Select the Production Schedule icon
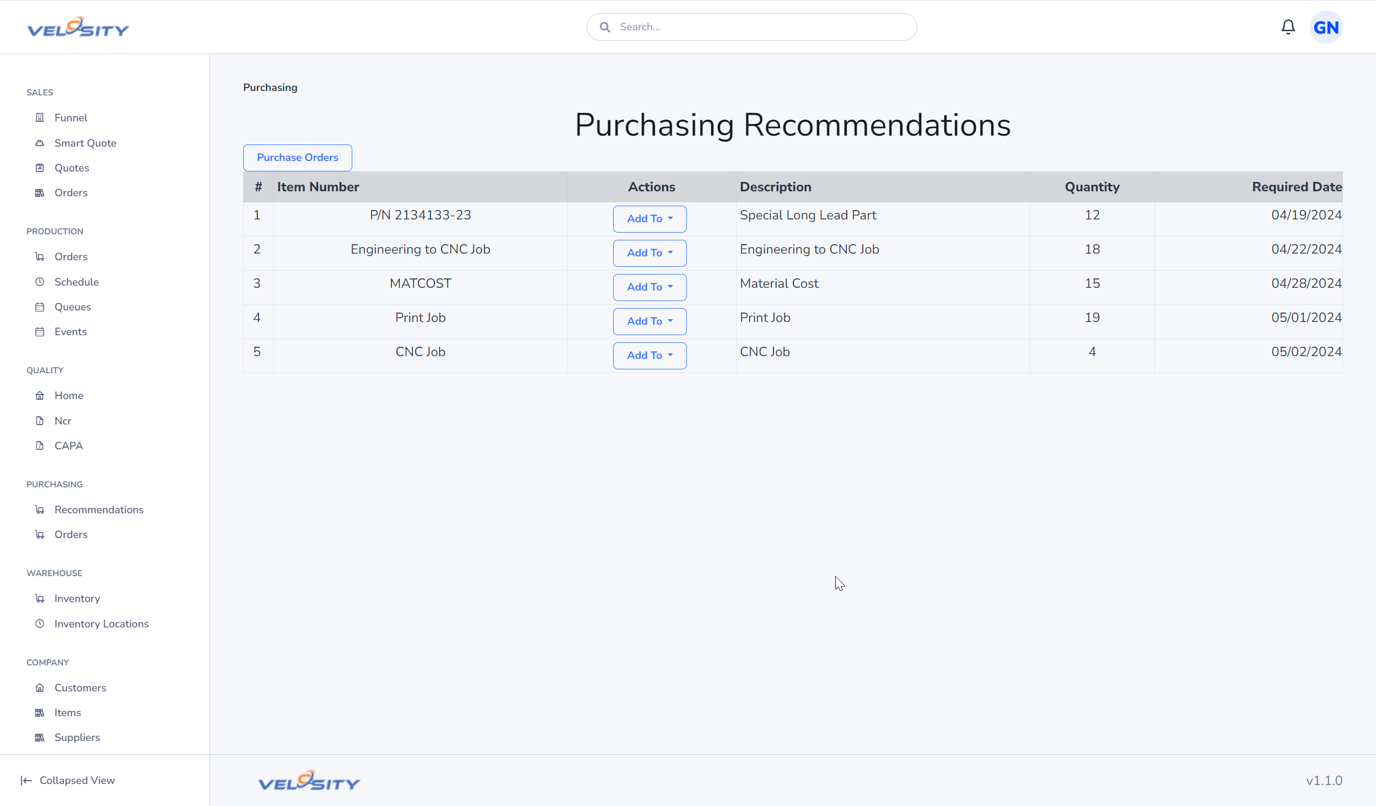1376x806 pixels. [x=39, y=281]
